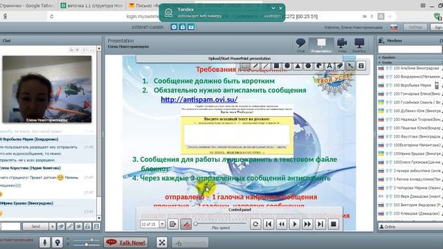Viewport: 443px width, 249px height.
Task: Select the triangle shape tool
Action: pos(298,66)
